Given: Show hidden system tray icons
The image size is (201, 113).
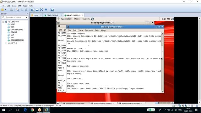Looking at the screenshot, I should (x=165, y=110).
